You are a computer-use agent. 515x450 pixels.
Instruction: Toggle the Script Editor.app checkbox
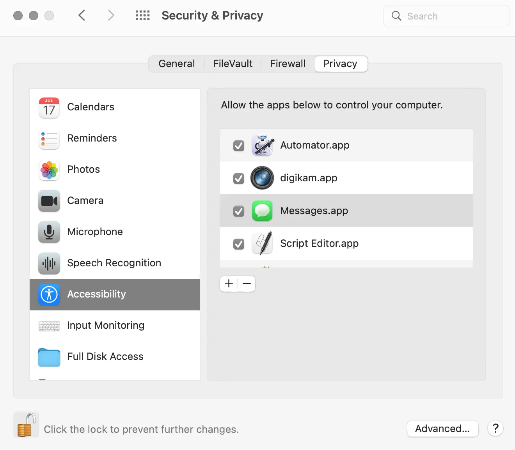tap(239, 244)
